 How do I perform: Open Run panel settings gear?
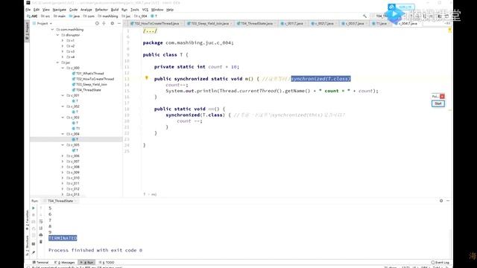point(441,200)
